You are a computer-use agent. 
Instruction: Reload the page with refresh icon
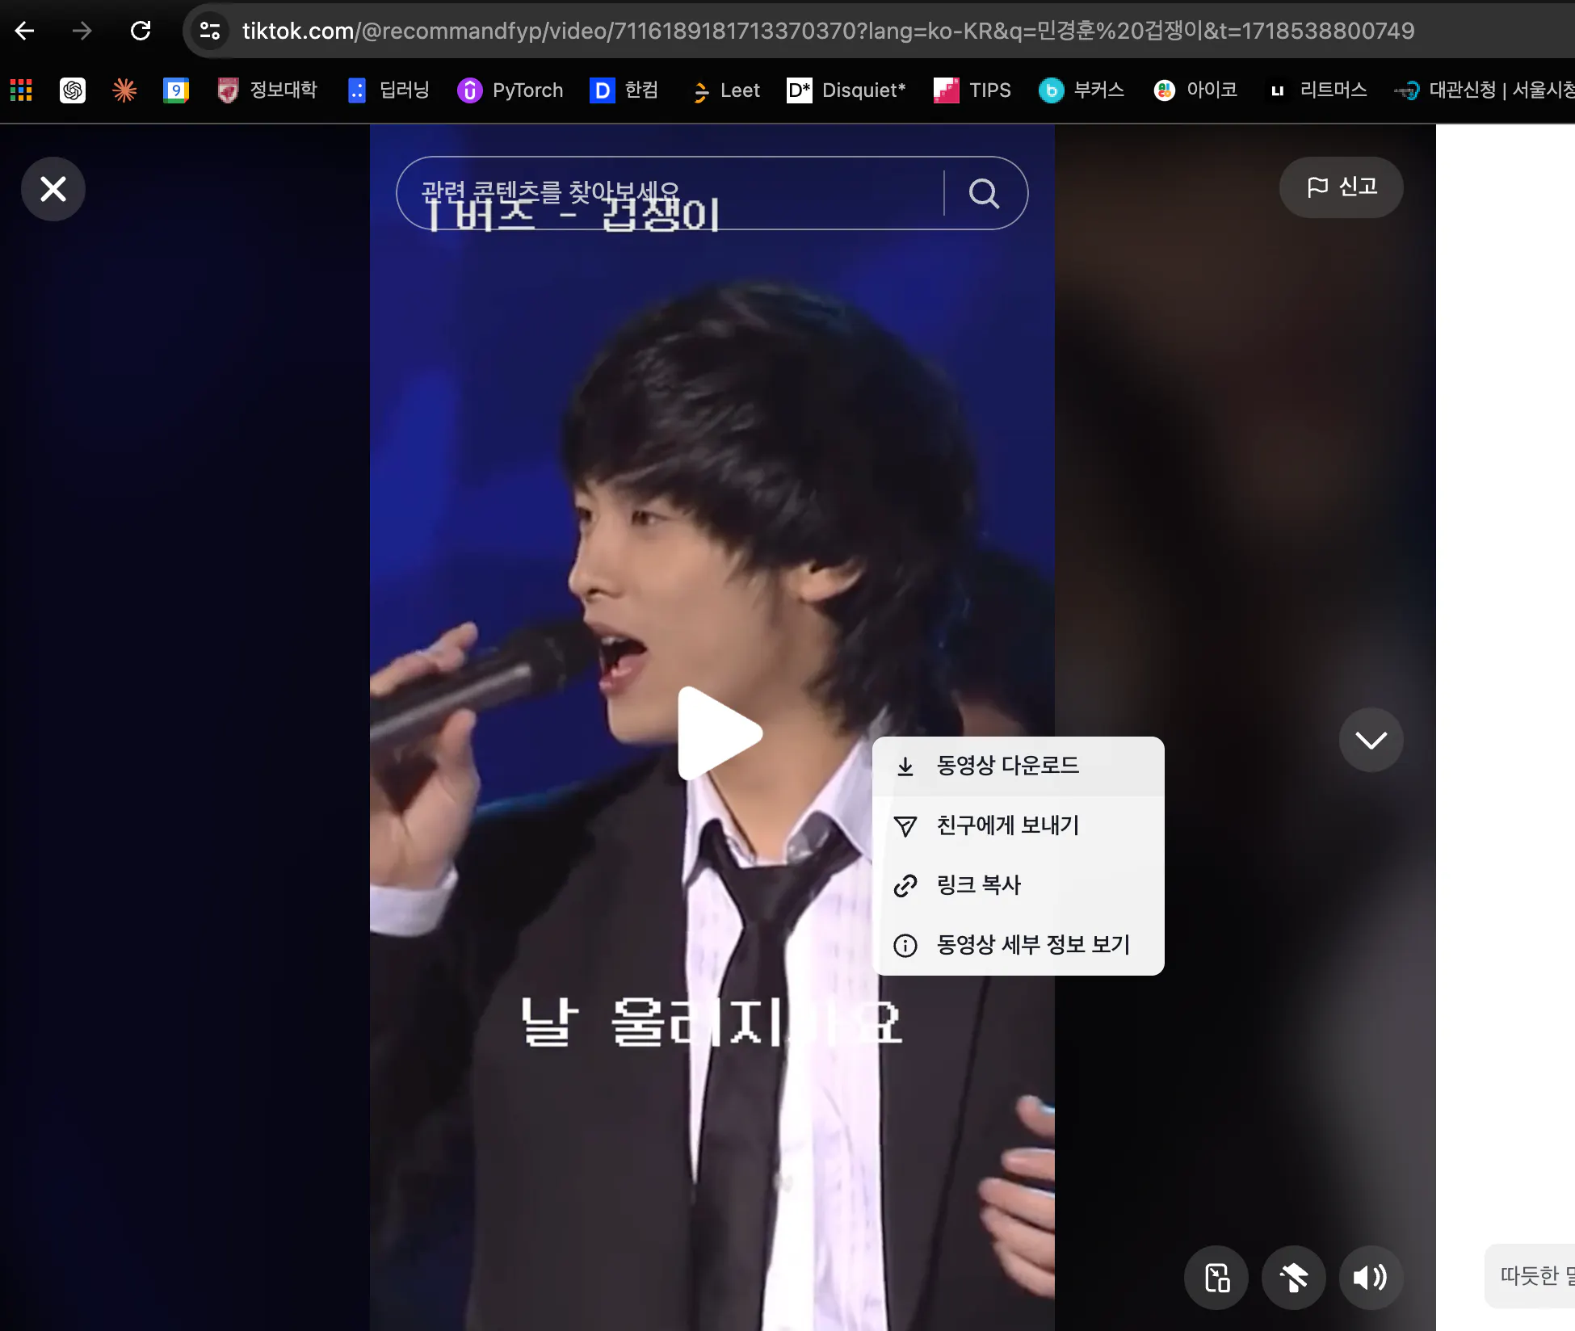[x=141, y=31]
